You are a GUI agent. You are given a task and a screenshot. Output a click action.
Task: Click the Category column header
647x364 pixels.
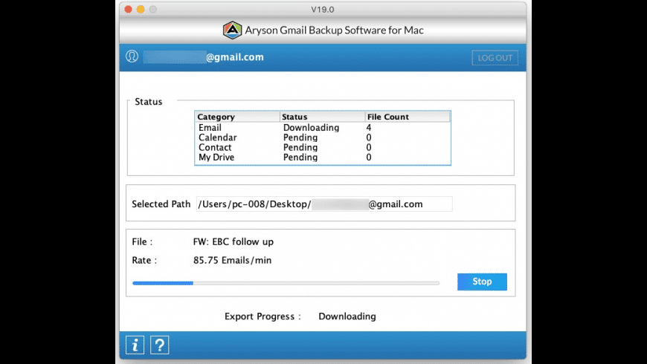237,117
